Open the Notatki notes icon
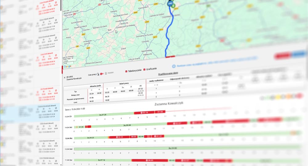Screen dimensions: 308x166 point(106,73)
